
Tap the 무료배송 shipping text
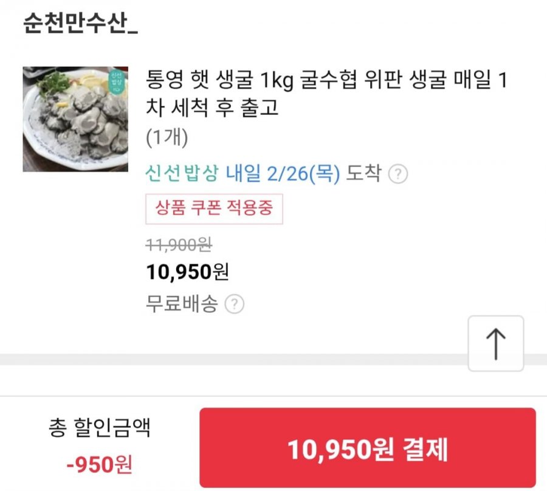(x=182, y=304)
